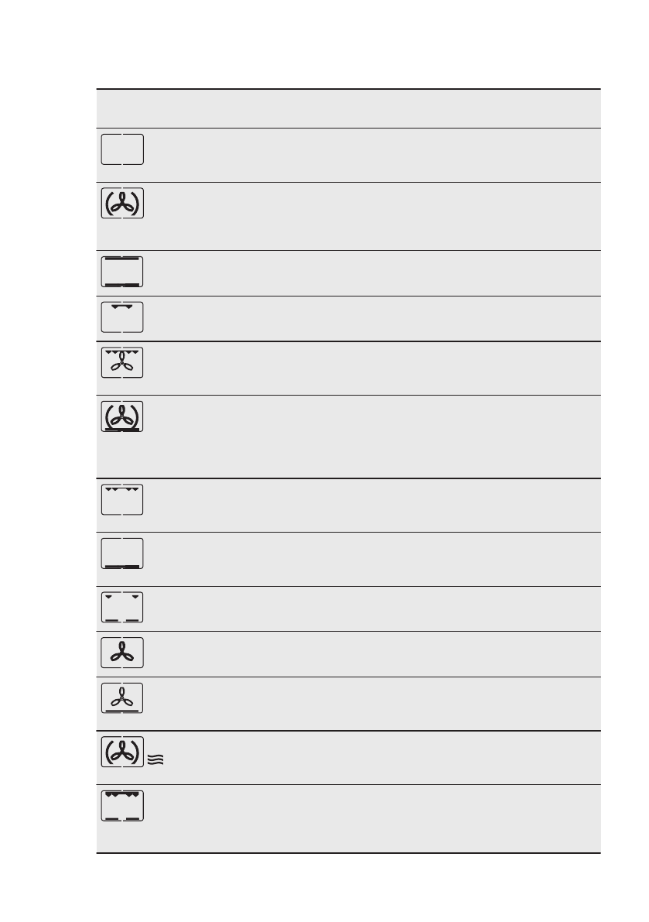Choose the plain fan with bottom line icon

(122, 698)
